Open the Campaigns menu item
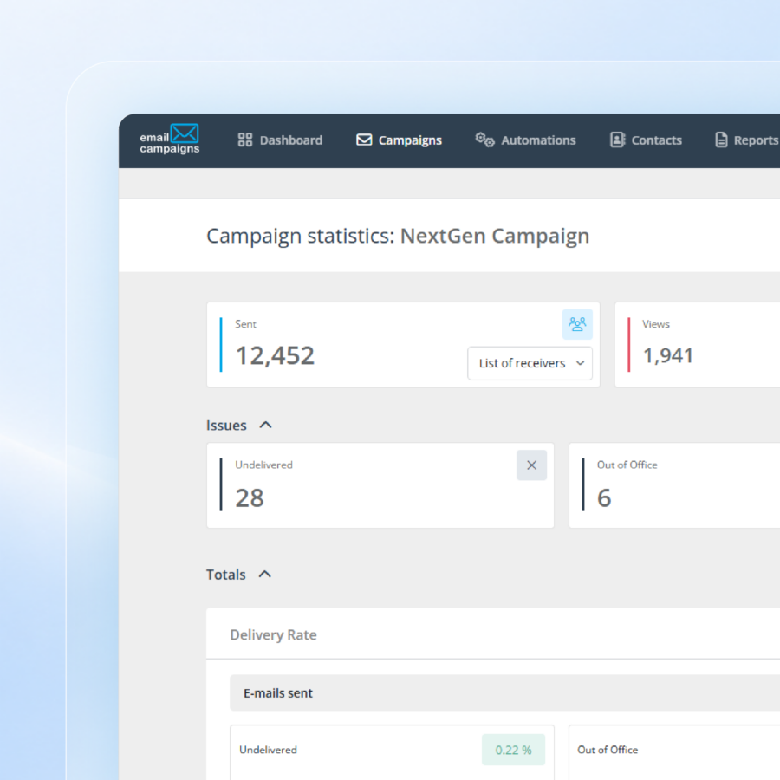This screenshot has height=780, width=780. [x=399, y=140]
